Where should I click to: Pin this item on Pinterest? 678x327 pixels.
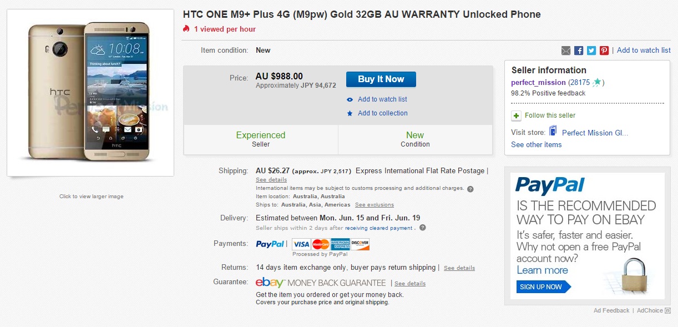pyautogui.click(x=604, y=51)
